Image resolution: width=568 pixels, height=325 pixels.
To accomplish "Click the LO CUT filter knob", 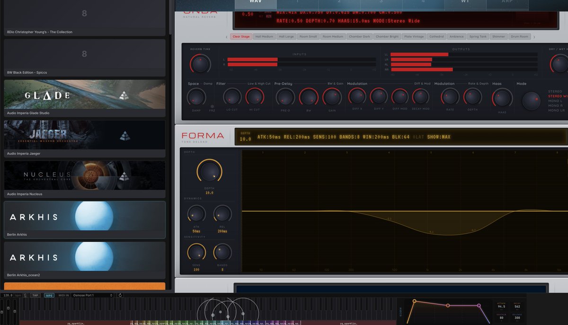I will pos(232,97).
